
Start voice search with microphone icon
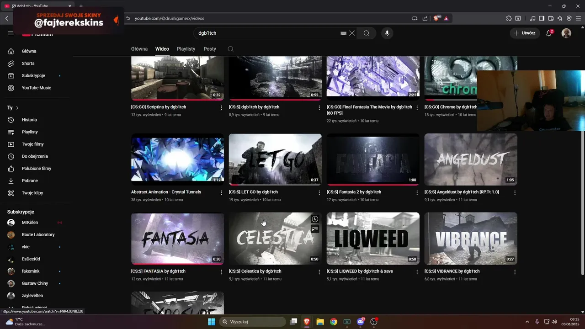pos(387,33)
